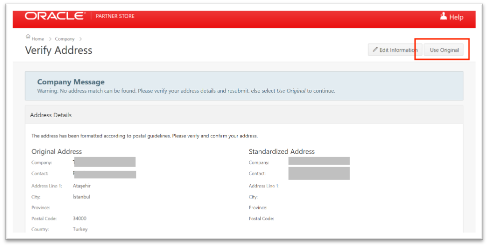488x246 pixels.
Task: Click the 34000 postal code value
Action: coord(79,219)
